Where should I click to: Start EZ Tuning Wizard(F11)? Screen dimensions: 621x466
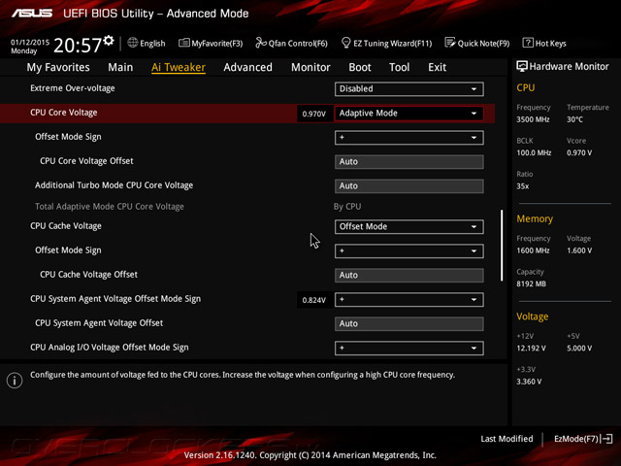[x=386, y=43]
